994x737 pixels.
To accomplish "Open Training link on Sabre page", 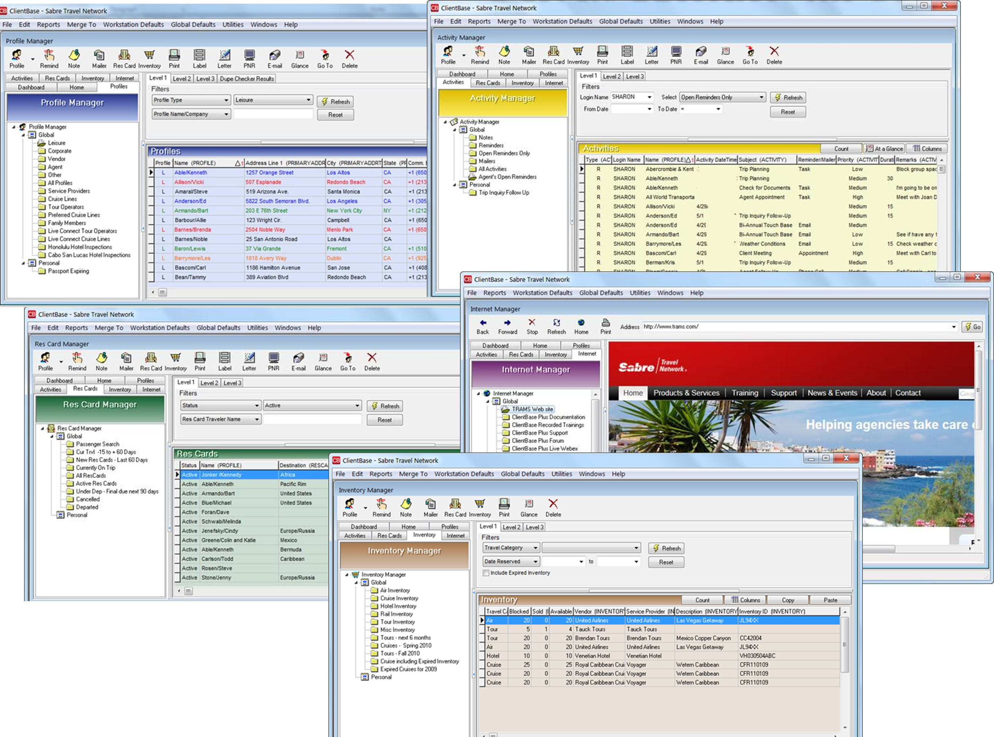I will point(745,393).
